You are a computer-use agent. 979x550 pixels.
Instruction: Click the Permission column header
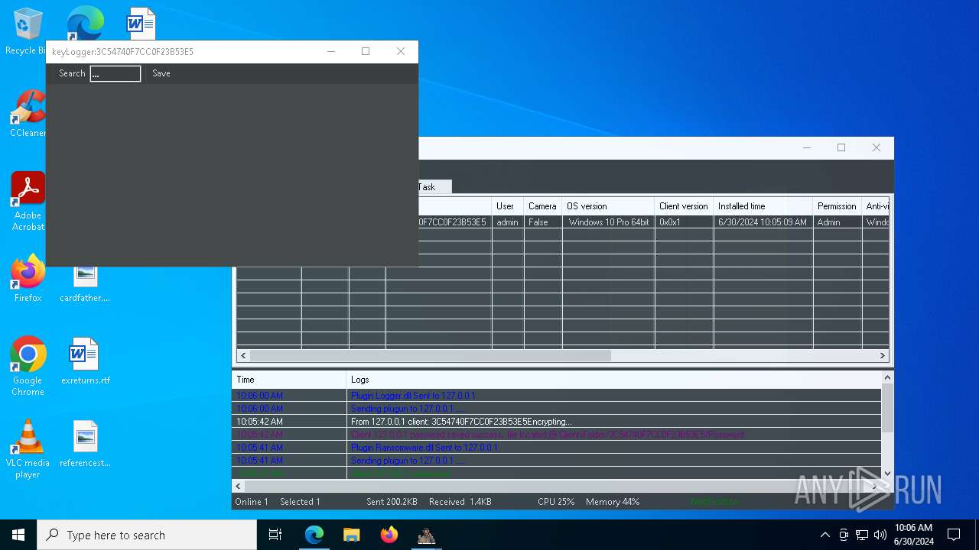838,206
